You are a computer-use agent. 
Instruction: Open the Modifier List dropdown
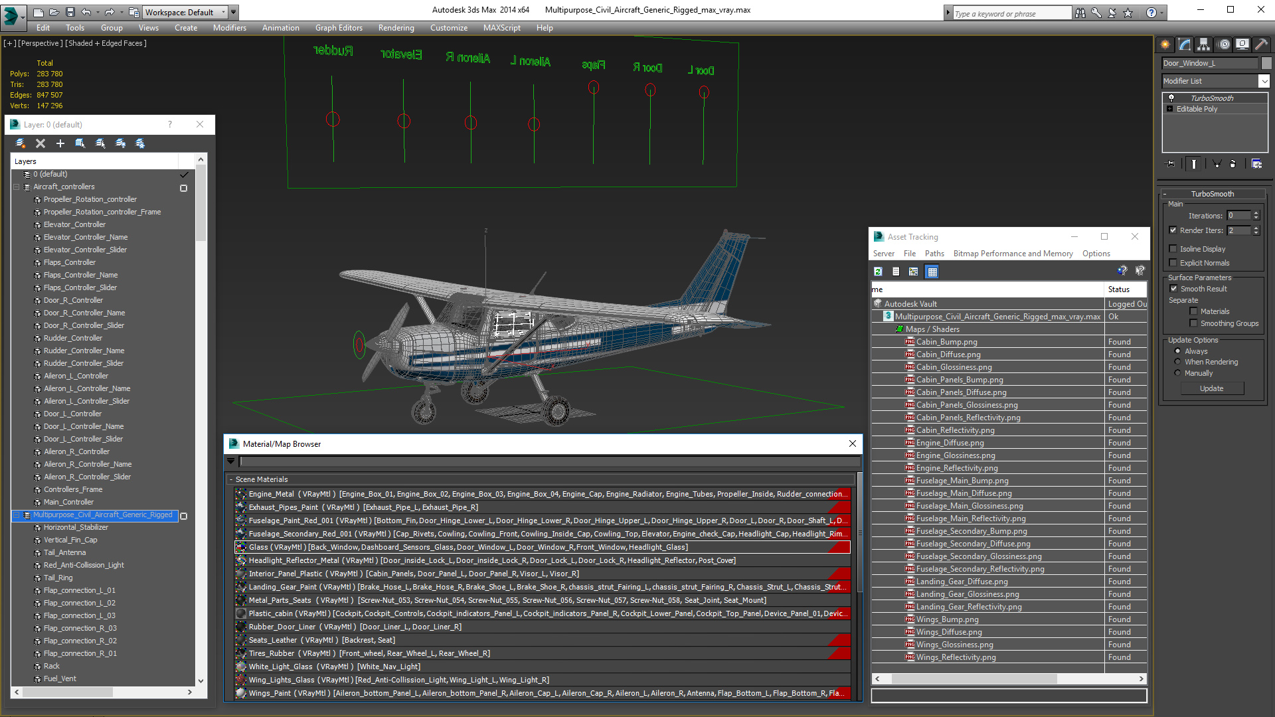(x=1264, y=81)
